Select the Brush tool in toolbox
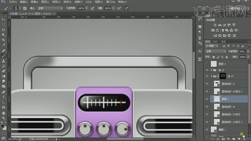Image resolution: width=251 pixels, height=141 pixels. [3, 56]
